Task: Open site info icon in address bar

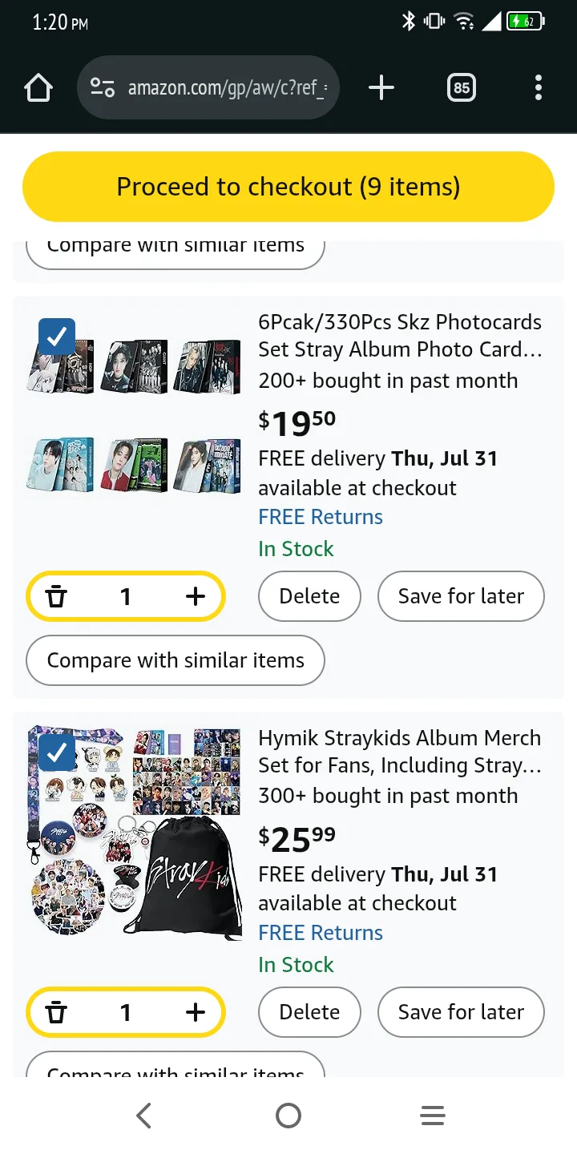Action: coord(103,88)
